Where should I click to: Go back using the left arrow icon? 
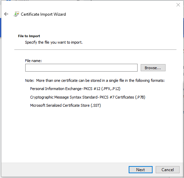coord(6,14)
